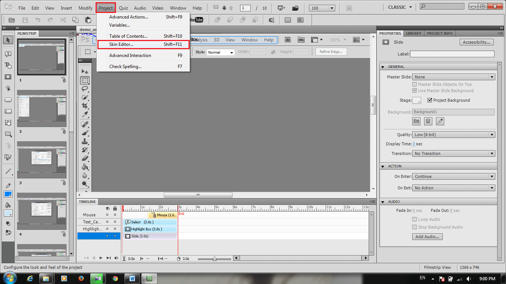Click the open project folder icon
Screen dimensions: 506x284
pos(12,20)
